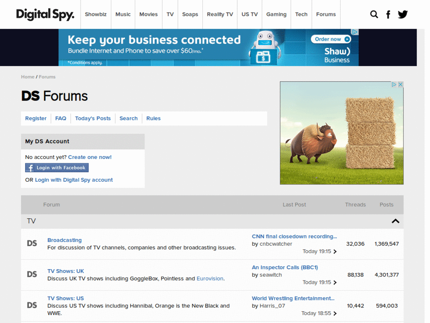Screen dimensions: 430x323
Task: Open the Showbiz menu
Action: tap(96, 14)
